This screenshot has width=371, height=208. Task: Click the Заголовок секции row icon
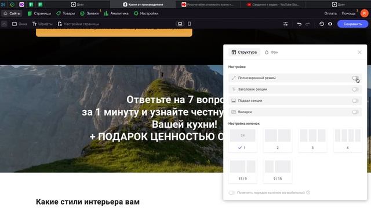pos(234,90)
